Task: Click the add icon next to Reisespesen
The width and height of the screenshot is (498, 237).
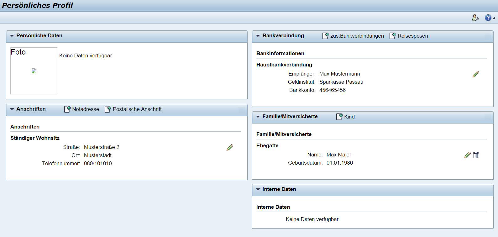Action: [x=393, y=36]
